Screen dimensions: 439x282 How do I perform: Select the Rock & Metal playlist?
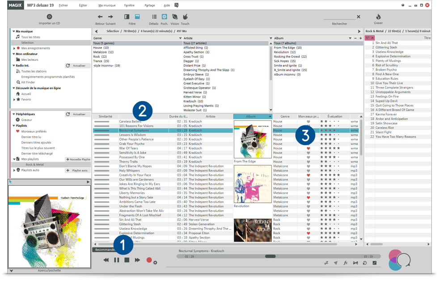coord(35,165)
